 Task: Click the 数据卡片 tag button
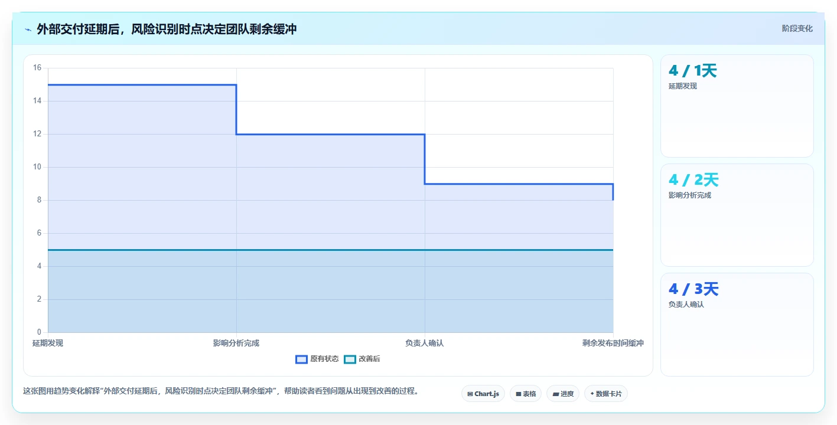pos(606,394)
